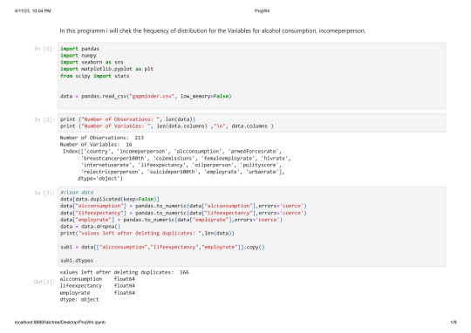This screenshot has width=471, height=333.
Task: Click the print values left after deleting duplicates line
Action: click(147, 233)
